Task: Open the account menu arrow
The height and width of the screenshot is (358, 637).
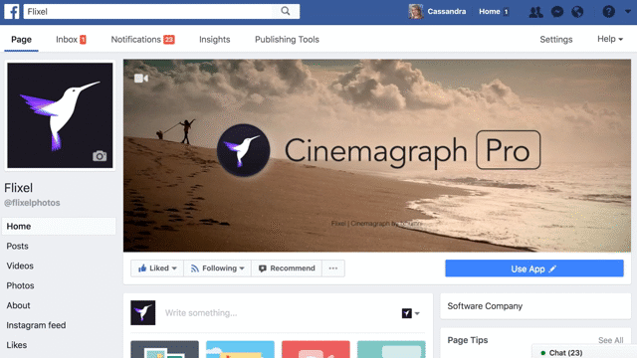Action: (x=628, y=12)
